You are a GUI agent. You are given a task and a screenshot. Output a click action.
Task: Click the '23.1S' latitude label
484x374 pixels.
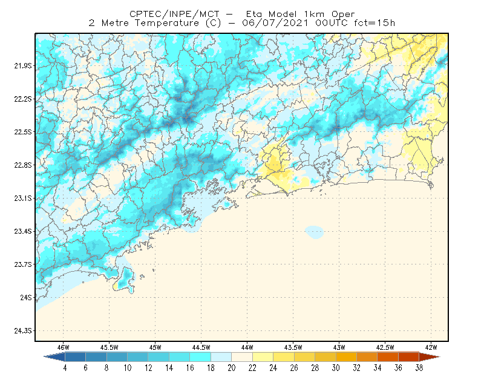(23, 198)
